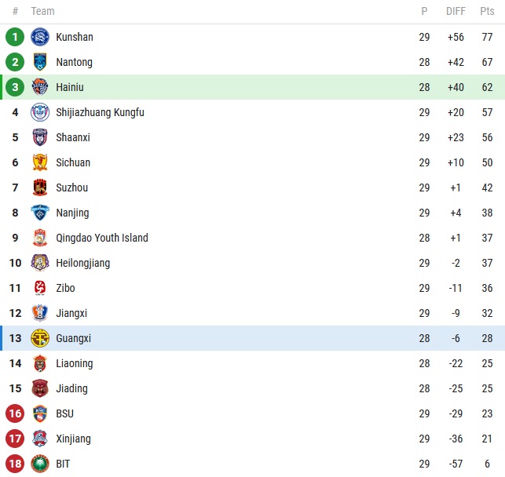This screenshot has height=477, width=505.
Task: Click the Xinjiang team badge
Action: coord(39,439)
